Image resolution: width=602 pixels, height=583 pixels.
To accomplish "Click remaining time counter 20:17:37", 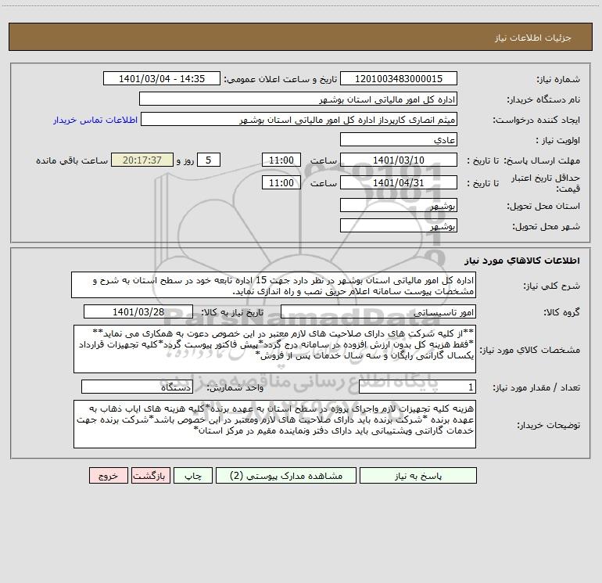I will 142,160.
